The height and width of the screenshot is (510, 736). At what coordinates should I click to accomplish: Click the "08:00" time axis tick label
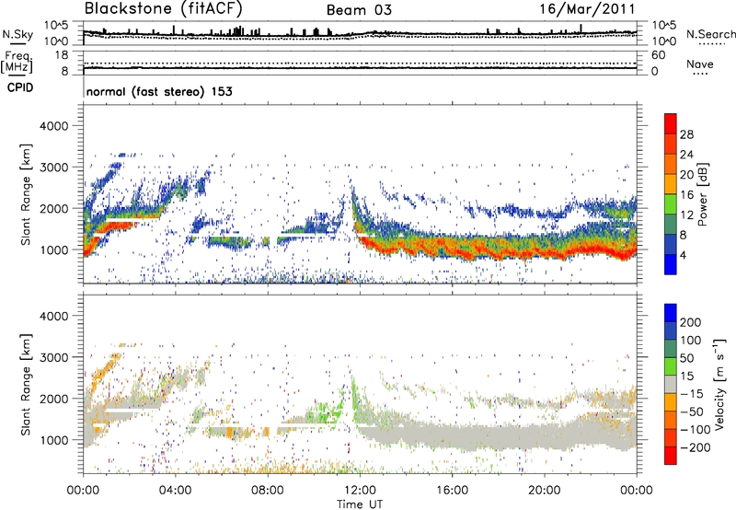[268, 491]
